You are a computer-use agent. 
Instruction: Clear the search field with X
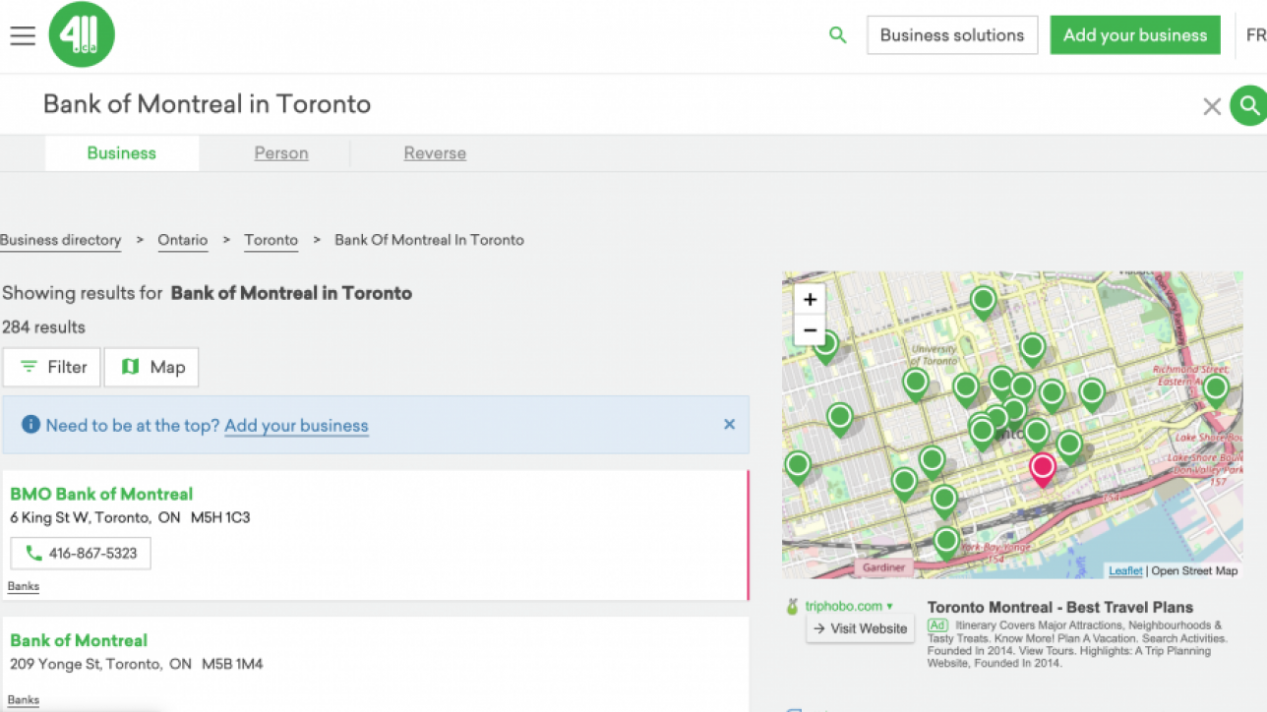(1212, 106)
